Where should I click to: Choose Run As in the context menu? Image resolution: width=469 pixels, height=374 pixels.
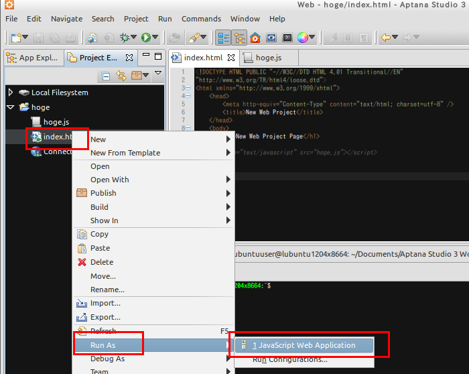click(x=153, y=345)
